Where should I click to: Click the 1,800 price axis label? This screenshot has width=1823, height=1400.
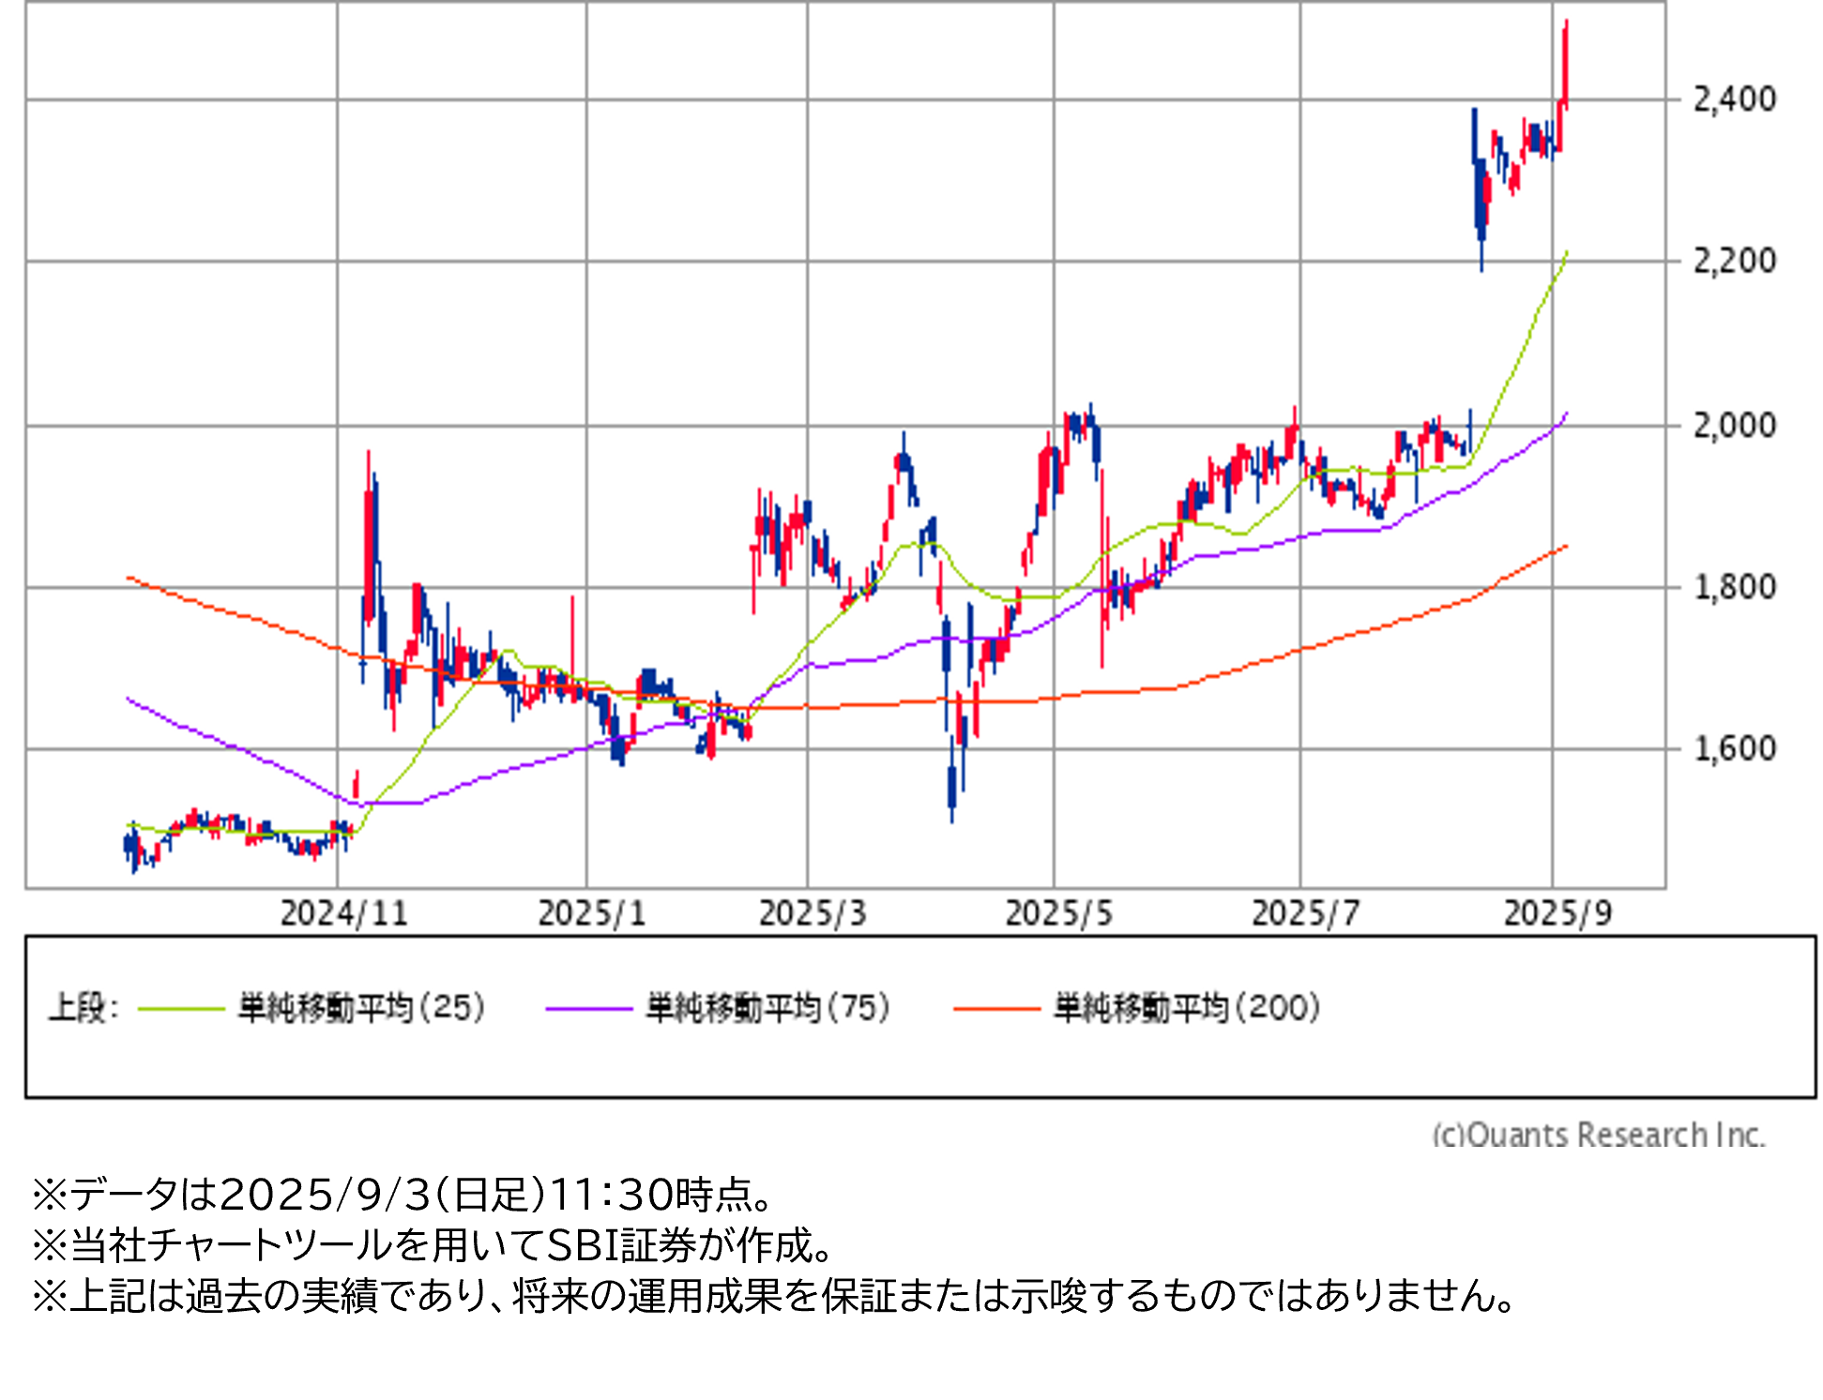pyautogui.click(x=1734, y=588)
